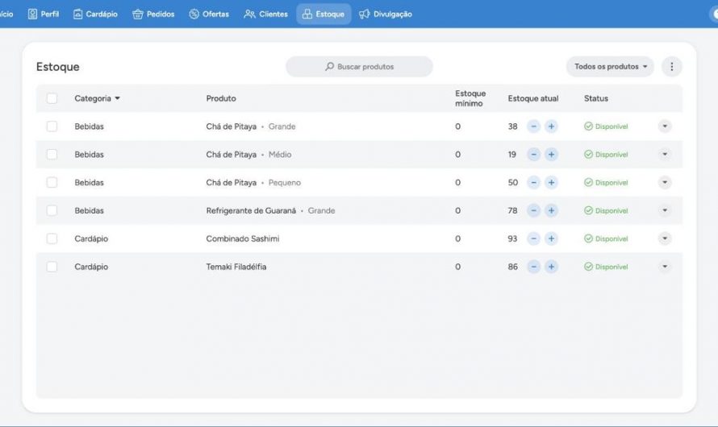Sort by the Categoria column arrow
The height and width of the screenshot is (427, 718).
coord(117,98)
